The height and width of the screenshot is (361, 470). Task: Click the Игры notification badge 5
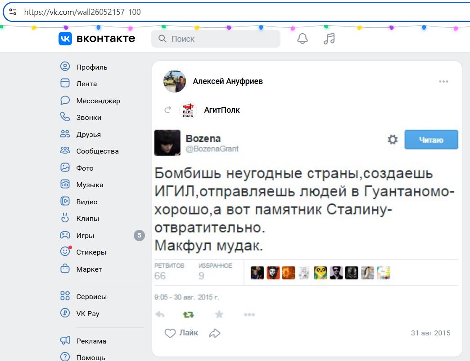click(139, 235)
